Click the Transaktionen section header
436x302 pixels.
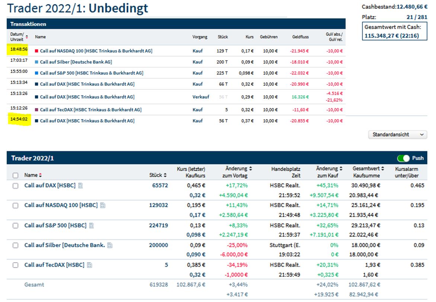click(28, 24)
